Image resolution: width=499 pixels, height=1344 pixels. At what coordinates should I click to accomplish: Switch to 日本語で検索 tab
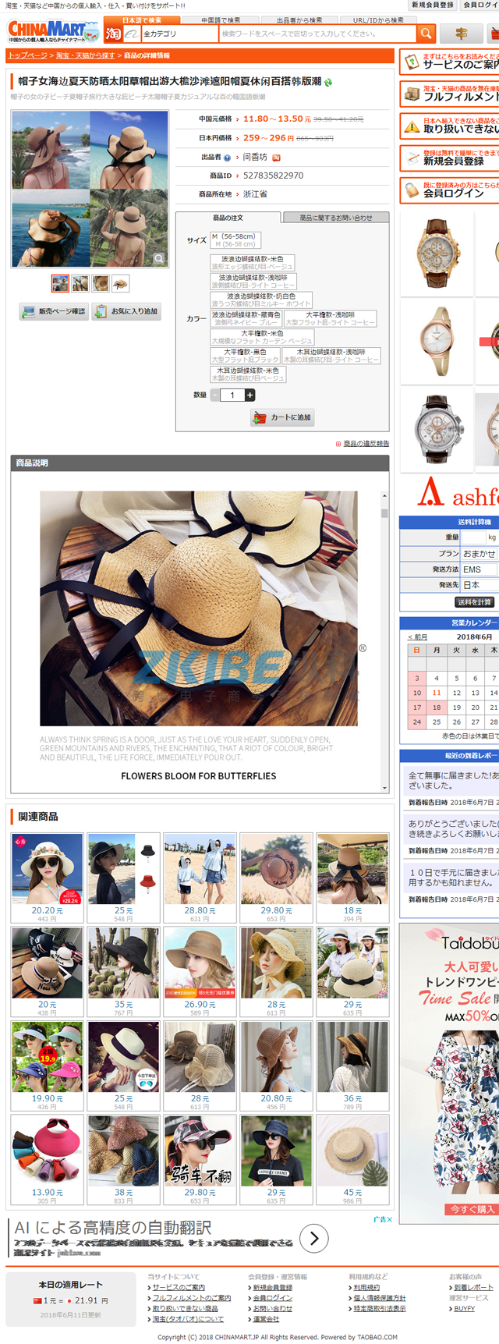[x=142, y=20]
